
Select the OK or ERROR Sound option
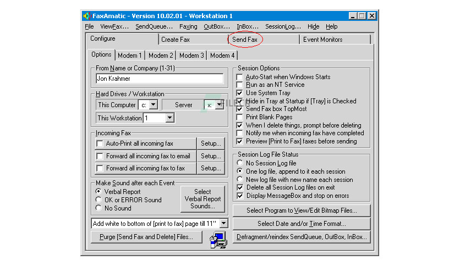tap(98, 200)
